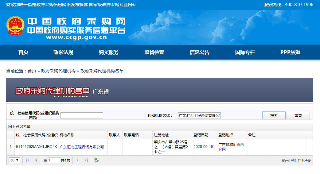Jump to last page of results
320x174 pixels.
86,160
